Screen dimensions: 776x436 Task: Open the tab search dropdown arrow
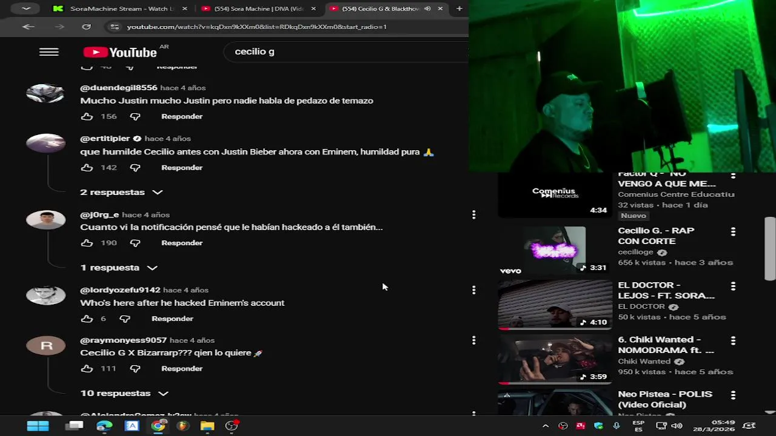pyautogui.click(x=26, y=8)
